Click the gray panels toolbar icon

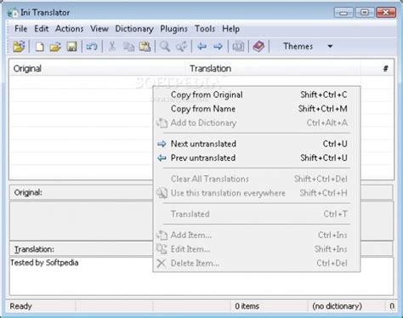click(238, 47)
